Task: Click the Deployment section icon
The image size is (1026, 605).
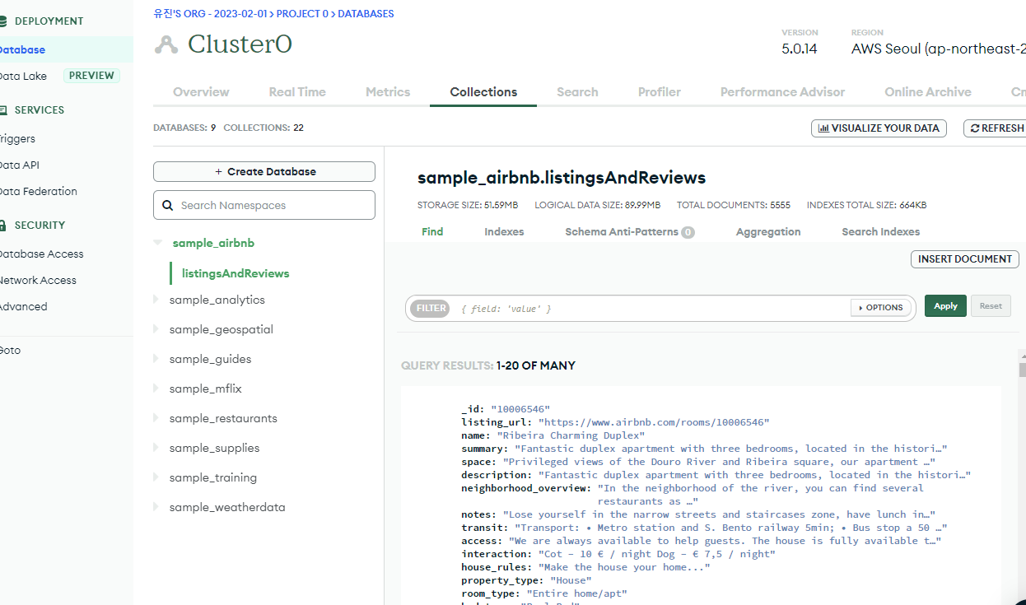Action: 3,21
